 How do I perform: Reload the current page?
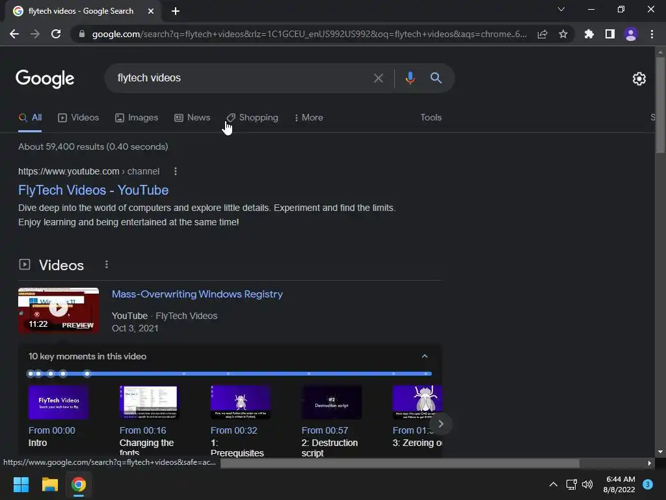[56, 34]
